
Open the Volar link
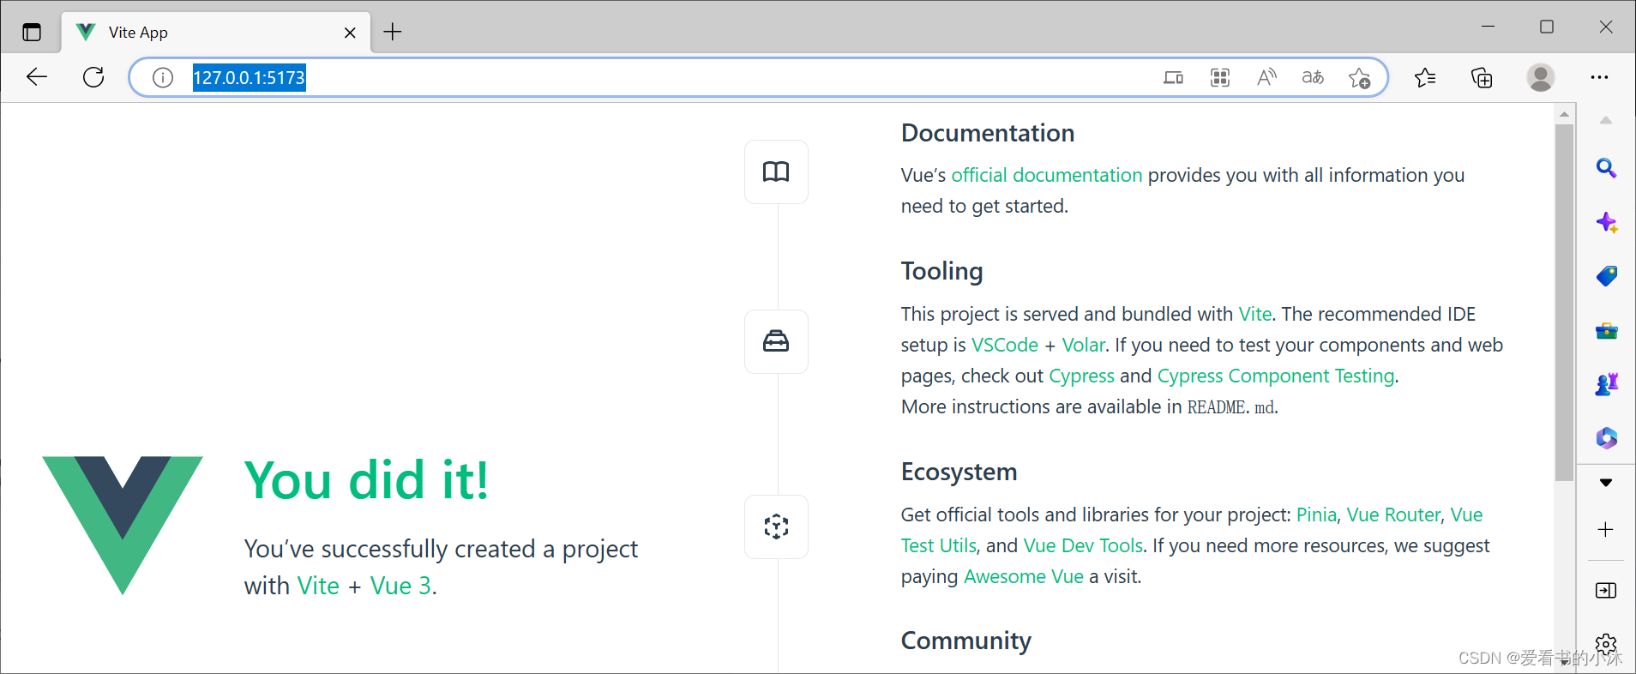1084,345
